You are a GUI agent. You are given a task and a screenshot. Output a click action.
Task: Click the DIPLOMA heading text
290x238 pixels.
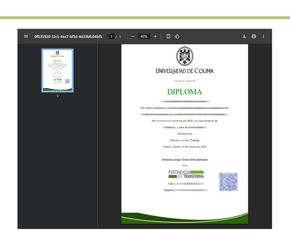(x=185, y=92)
